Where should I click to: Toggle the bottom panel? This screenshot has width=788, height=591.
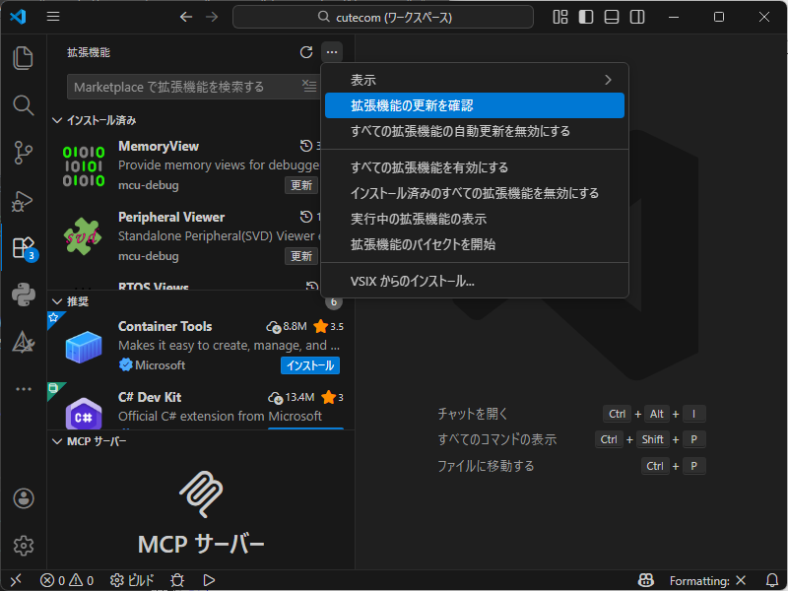612,17
